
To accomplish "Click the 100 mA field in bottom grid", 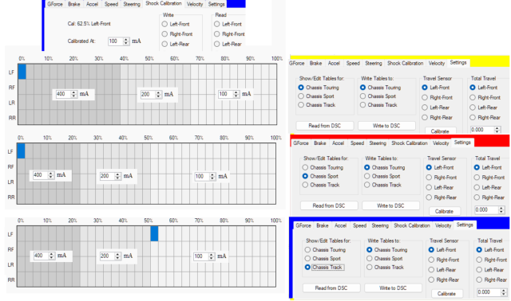I will (x=201, y=256).
